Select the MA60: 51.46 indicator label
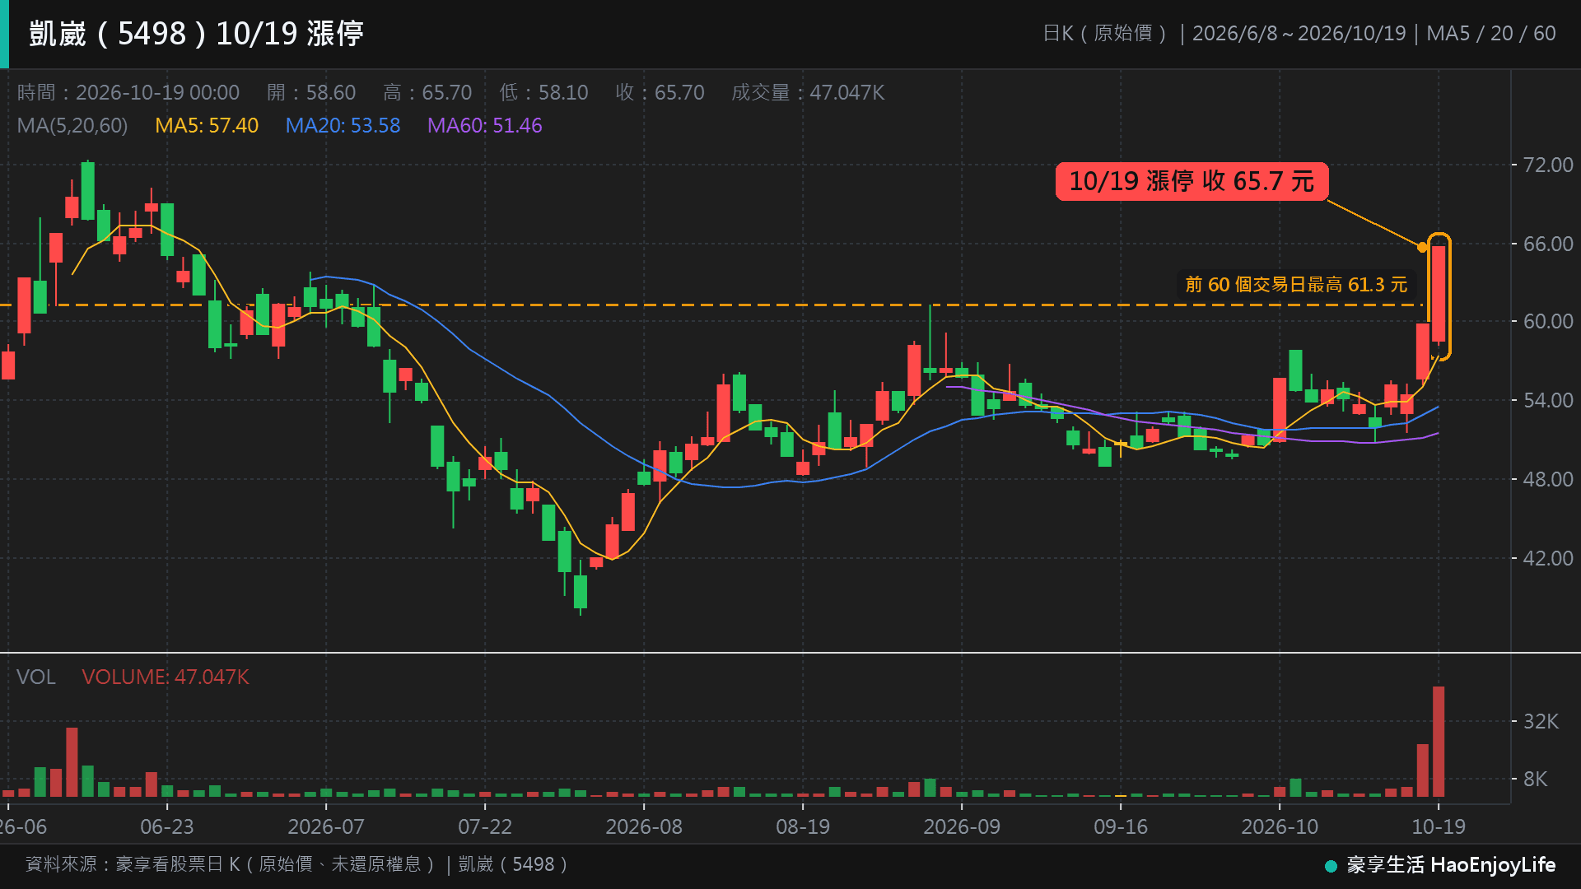1581x889 pixels. pos(484,126)
